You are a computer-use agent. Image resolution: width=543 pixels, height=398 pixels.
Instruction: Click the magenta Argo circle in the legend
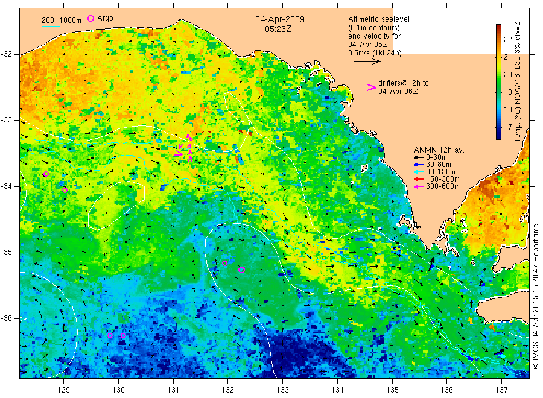(91, 18)
